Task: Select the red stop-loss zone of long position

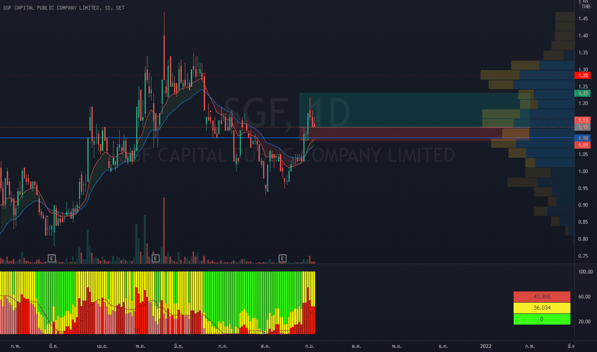Action: click(414, 134)
